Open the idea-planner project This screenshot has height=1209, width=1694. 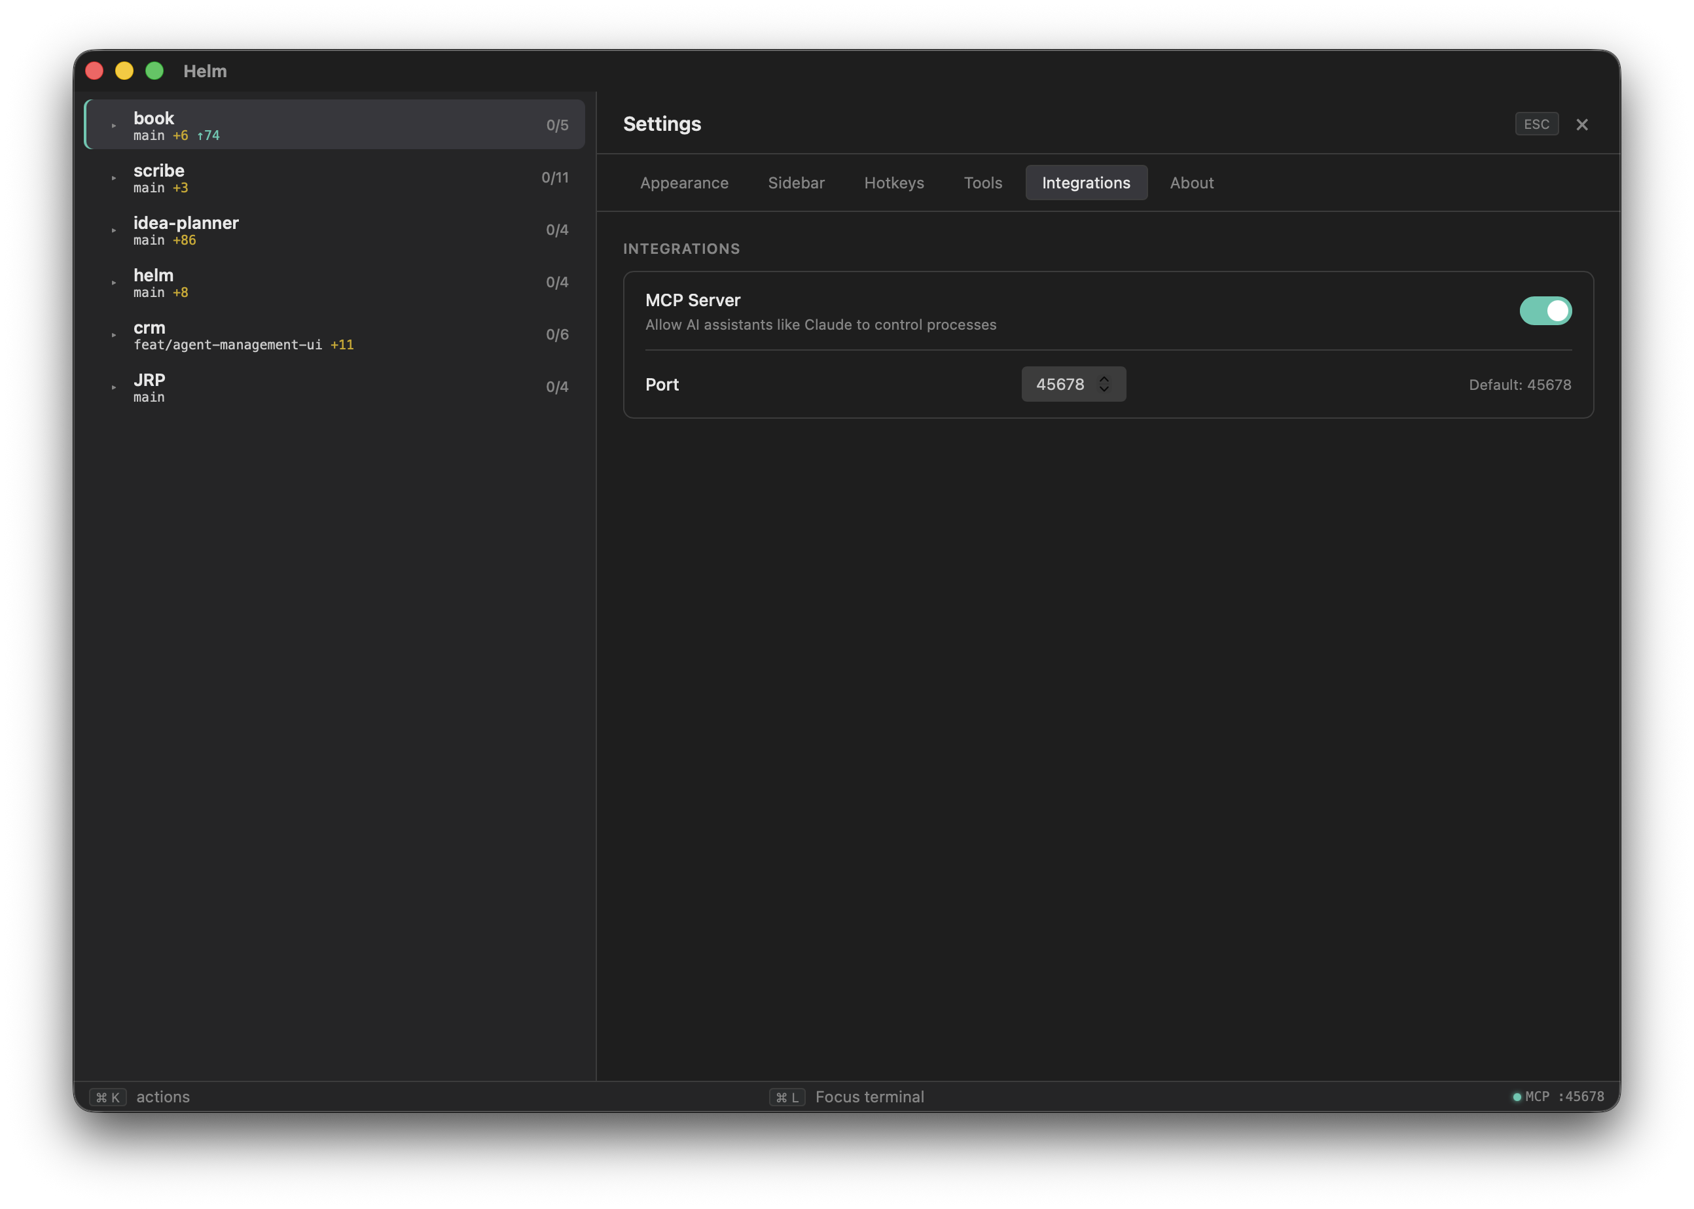334,230
